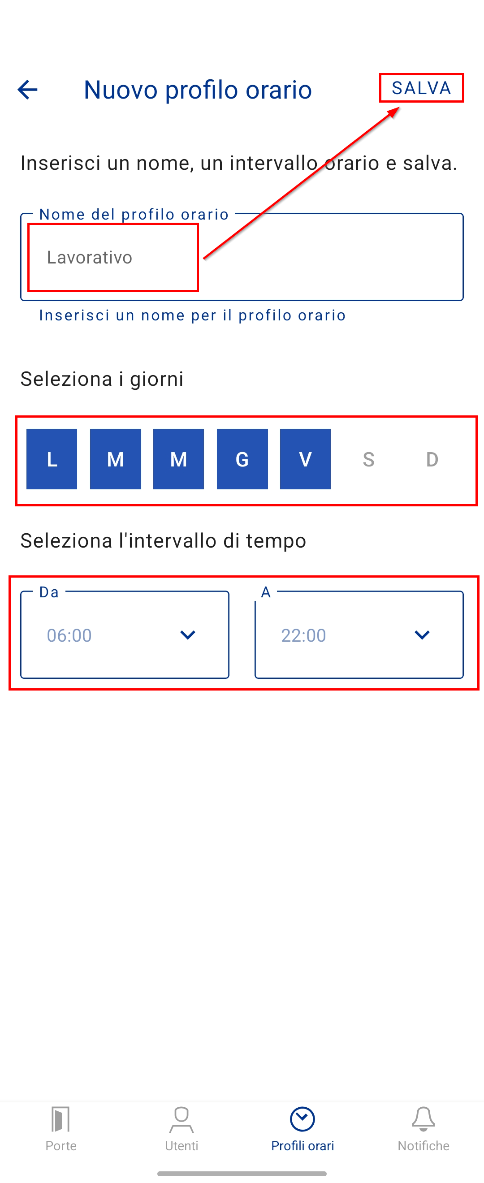Open the Notifiche bell icon
Image resolution: width=484 pixels, height=1183 pixels.
pos(423,1119)
